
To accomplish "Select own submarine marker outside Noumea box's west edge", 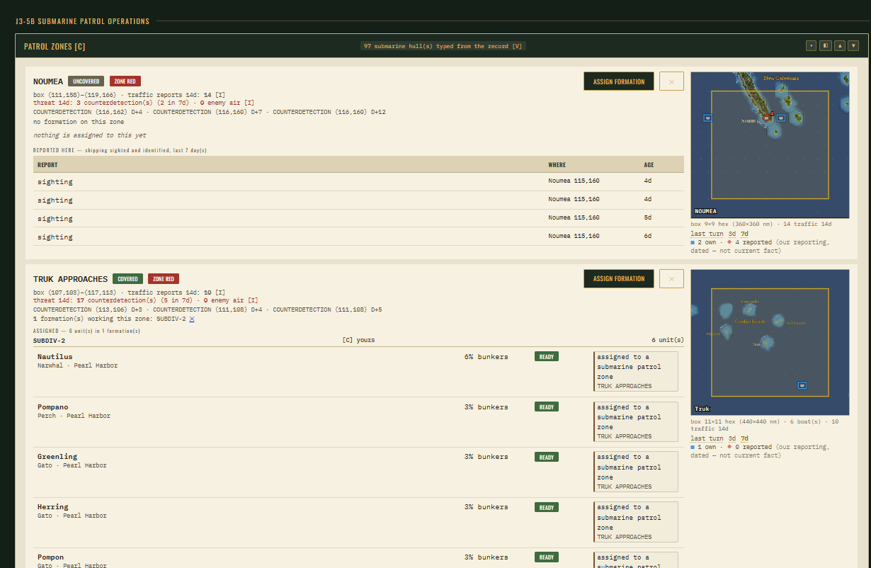I will click(707, 118).
